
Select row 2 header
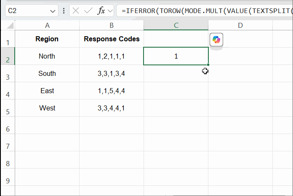pyautogui.click(x=8, y=56)
